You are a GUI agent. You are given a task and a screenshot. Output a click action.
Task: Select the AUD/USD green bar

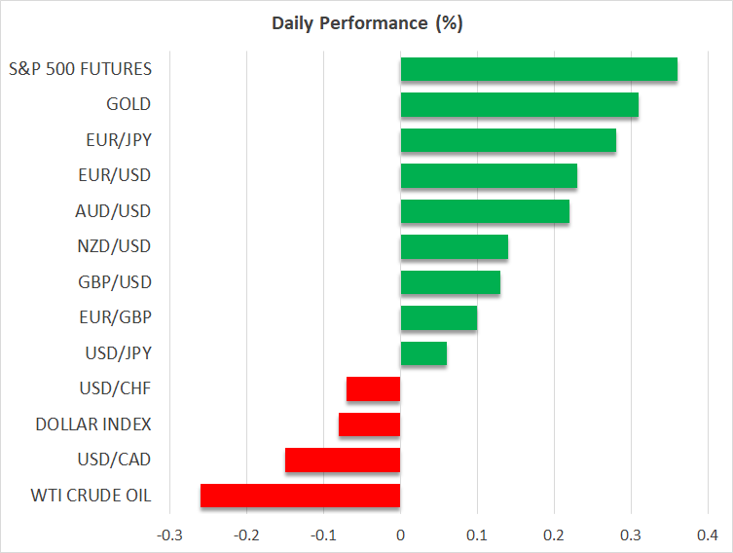pyautogui.click(x=485, y=211)
